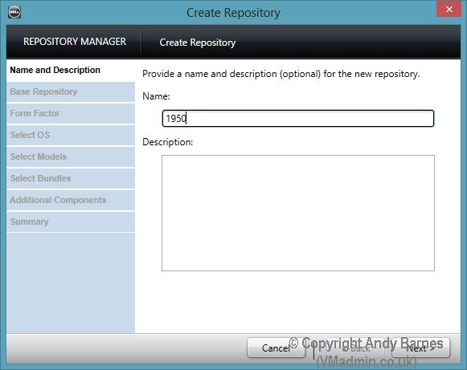Select the Name and Description step

[71, 70]
